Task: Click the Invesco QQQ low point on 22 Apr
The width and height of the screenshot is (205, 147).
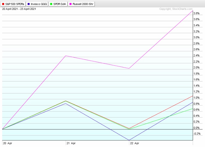Action: pos(129,140)
